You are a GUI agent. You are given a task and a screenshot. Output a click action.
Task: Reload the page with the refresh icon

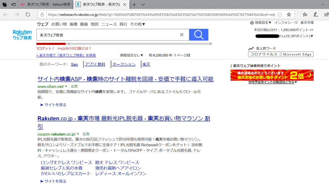(x=28, y=15)
